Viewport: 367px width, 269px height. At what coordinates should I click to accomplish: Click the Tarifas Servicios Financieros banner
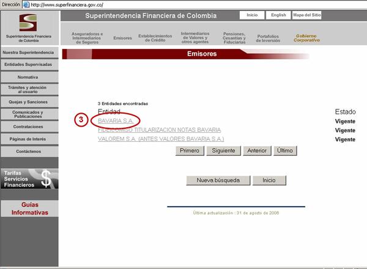point(29,179)
